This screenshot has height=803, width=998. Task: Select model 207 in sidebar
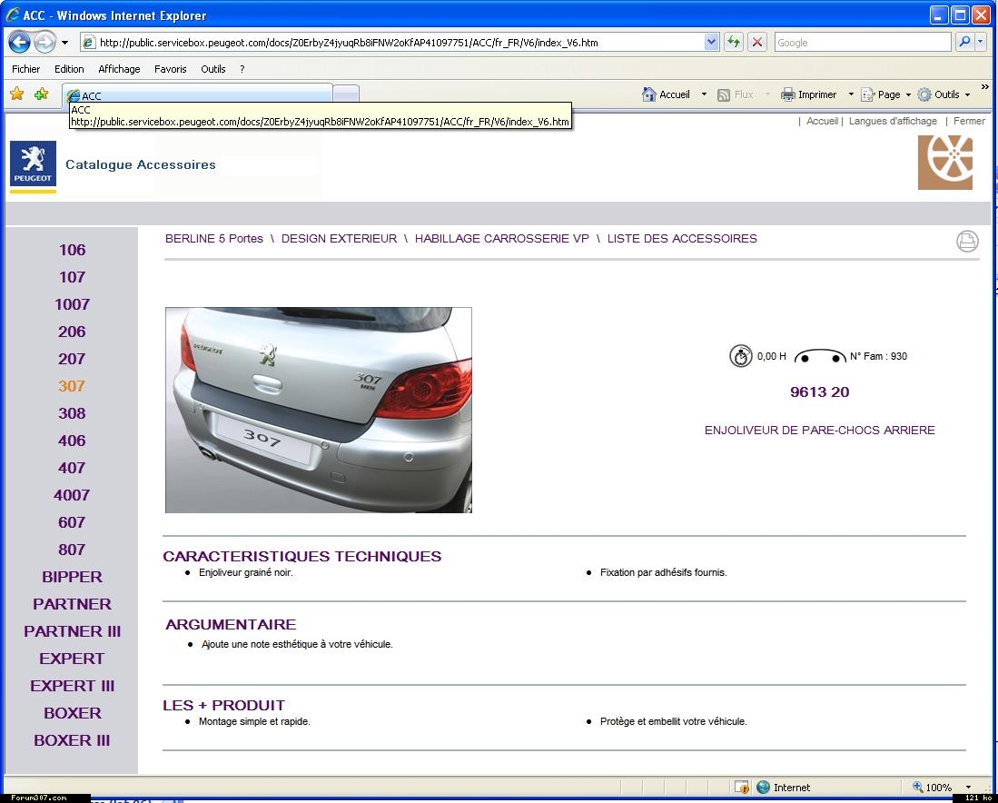[72, 359]
